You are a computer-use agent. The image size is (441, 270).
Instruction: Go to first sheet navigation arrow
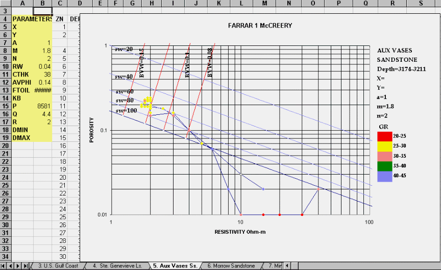point(4,266)
